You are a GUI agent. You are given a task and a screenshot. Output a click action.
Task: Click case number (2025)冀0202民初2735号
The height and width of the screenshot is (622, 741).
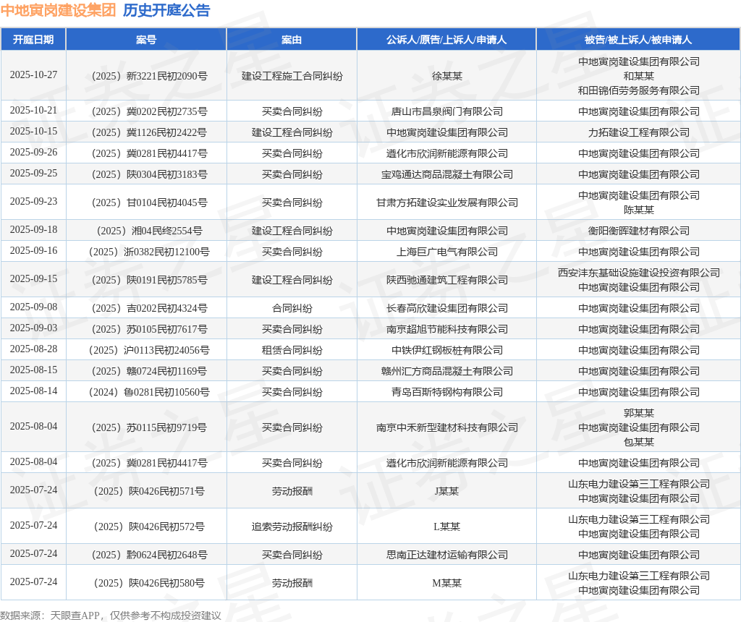[149, 111]
